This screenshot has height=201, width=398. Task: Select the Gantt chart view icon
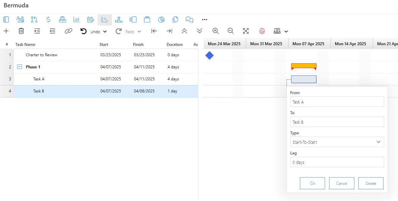[x=105, y=19]
